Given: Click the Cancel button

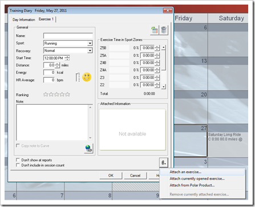Looking at the screenshot, I should (x=135, y=176).
